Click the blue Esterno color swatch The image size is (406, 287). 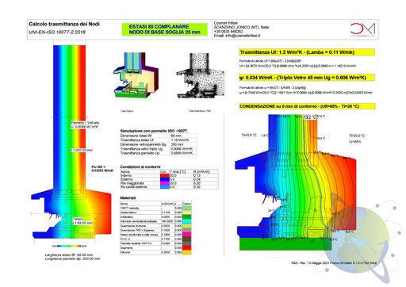165,179
